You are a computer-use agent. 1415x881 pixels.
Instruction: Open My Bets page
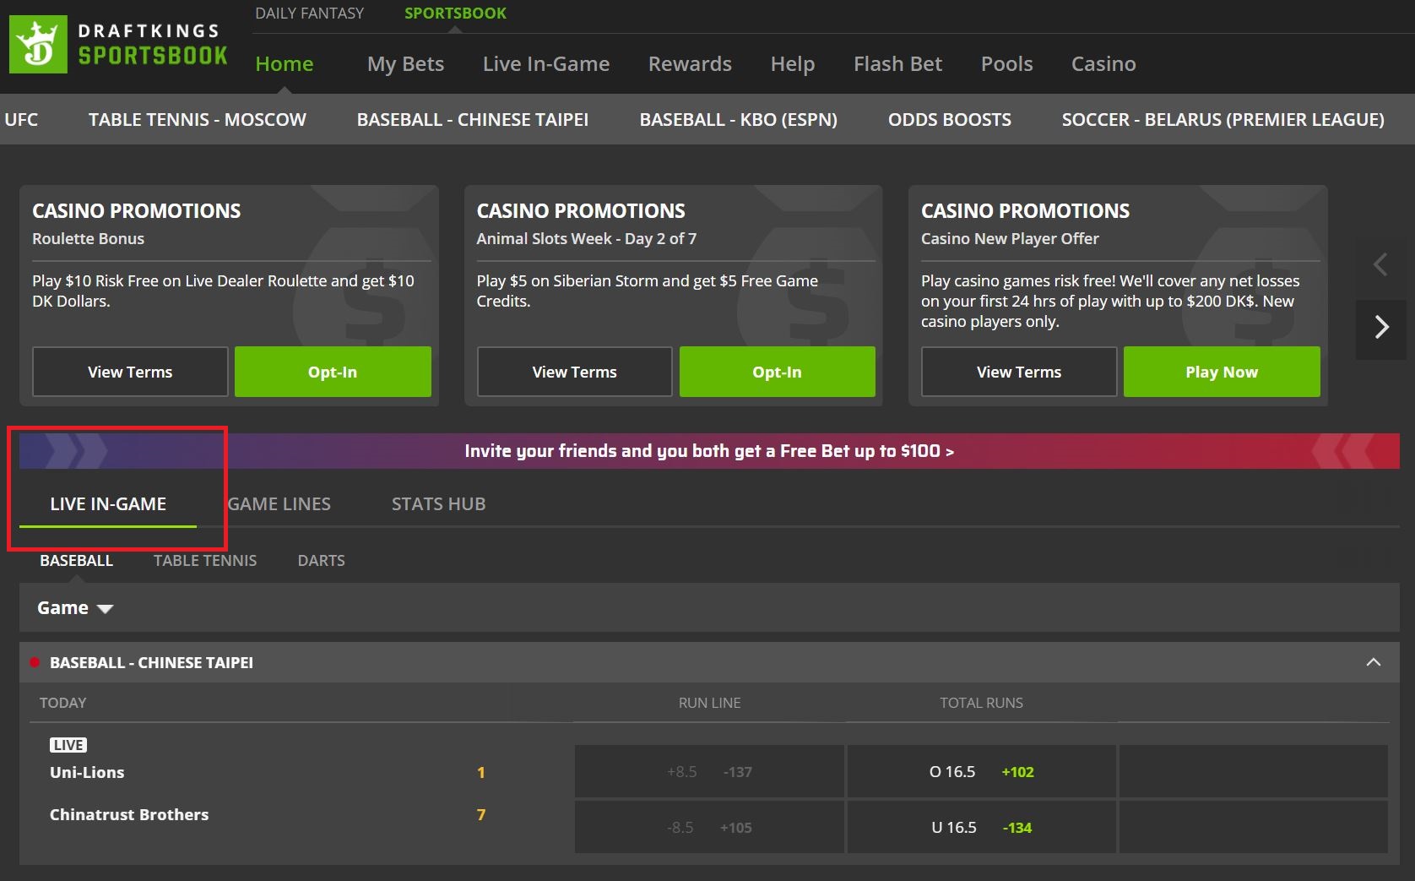pos(405,64)
